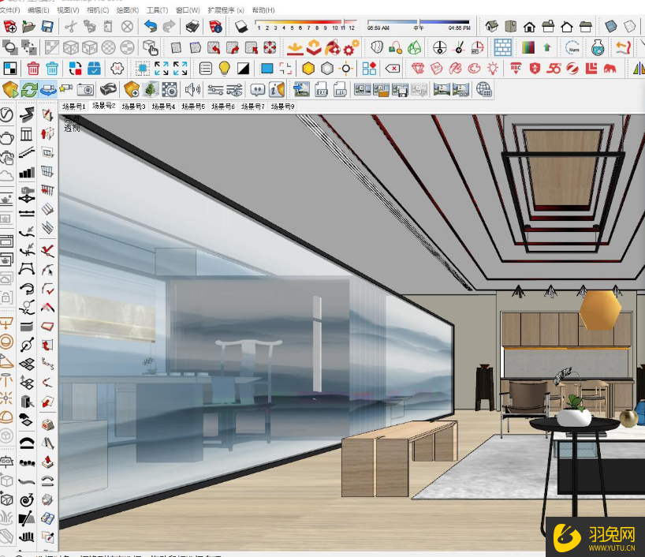Open the VR headset viewer tool
The image size is (645, 557).
[110, 89]
